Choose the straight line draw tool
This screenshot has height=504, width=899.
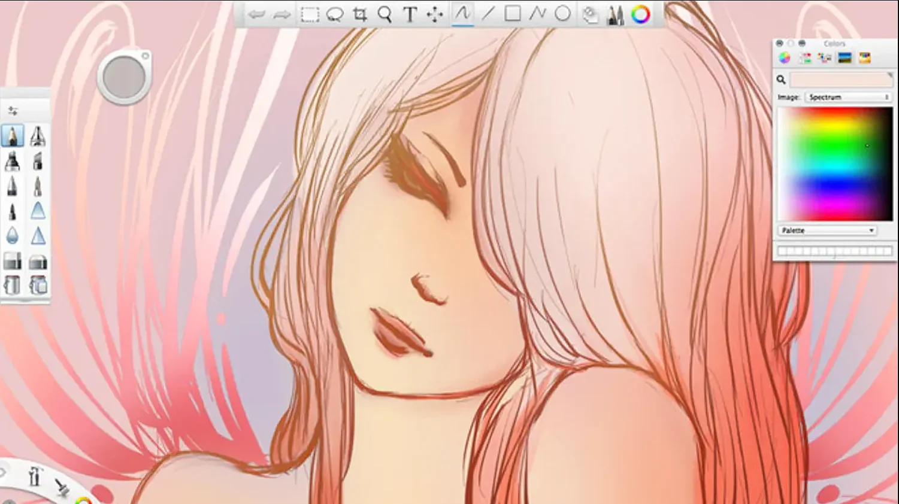(x=488, y=13)
